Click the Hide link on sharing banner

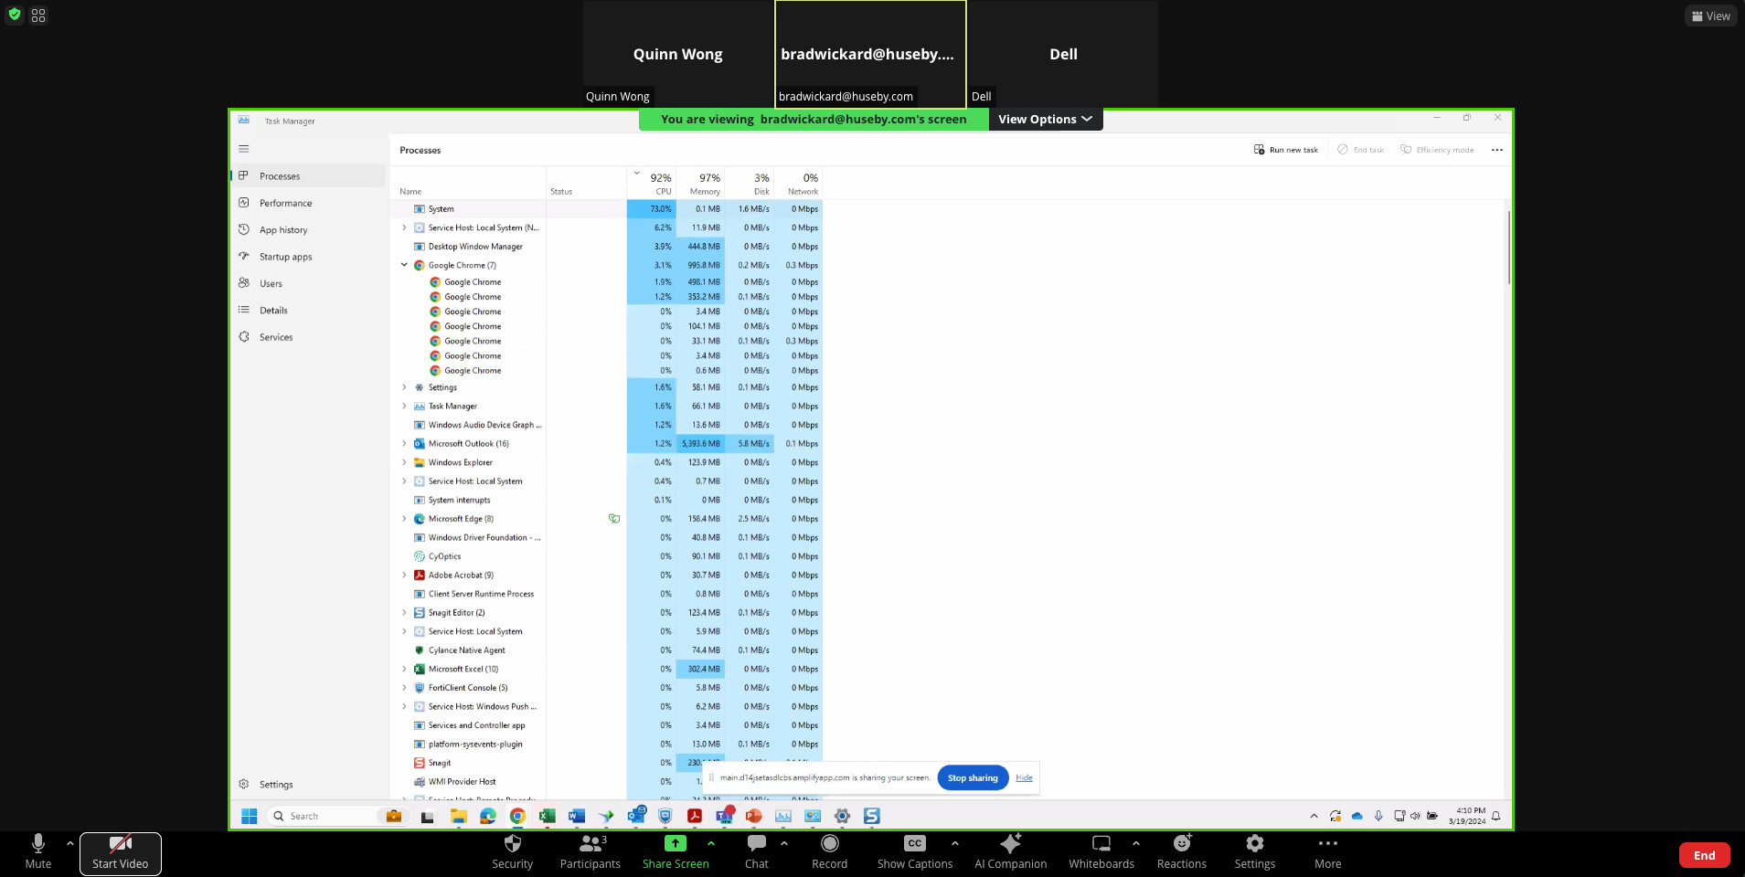pos(1024,777)
